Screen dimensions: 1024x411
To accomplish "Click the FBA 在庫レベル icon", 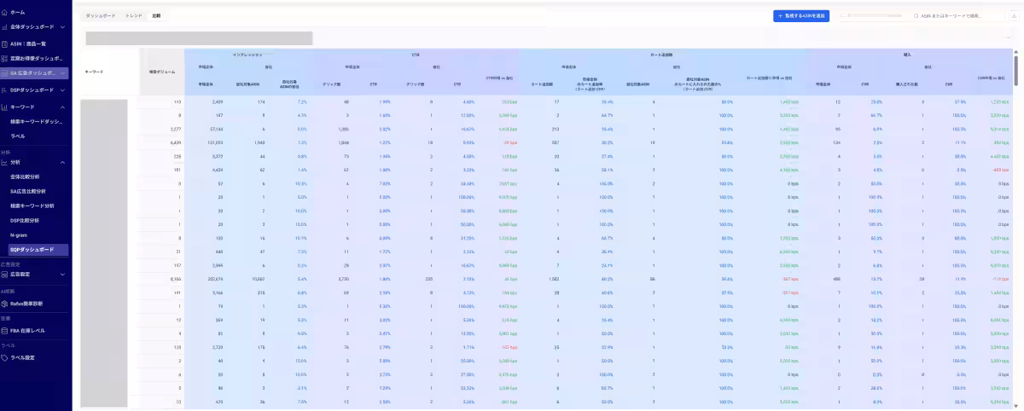I will (5, 330).
